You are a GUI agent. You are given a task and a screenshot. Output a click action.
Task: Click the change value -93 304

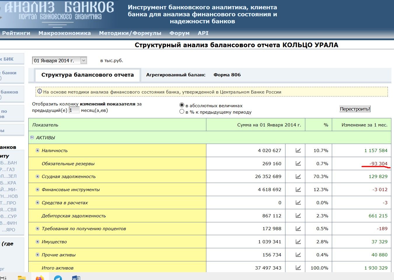[x=379, y=163]
